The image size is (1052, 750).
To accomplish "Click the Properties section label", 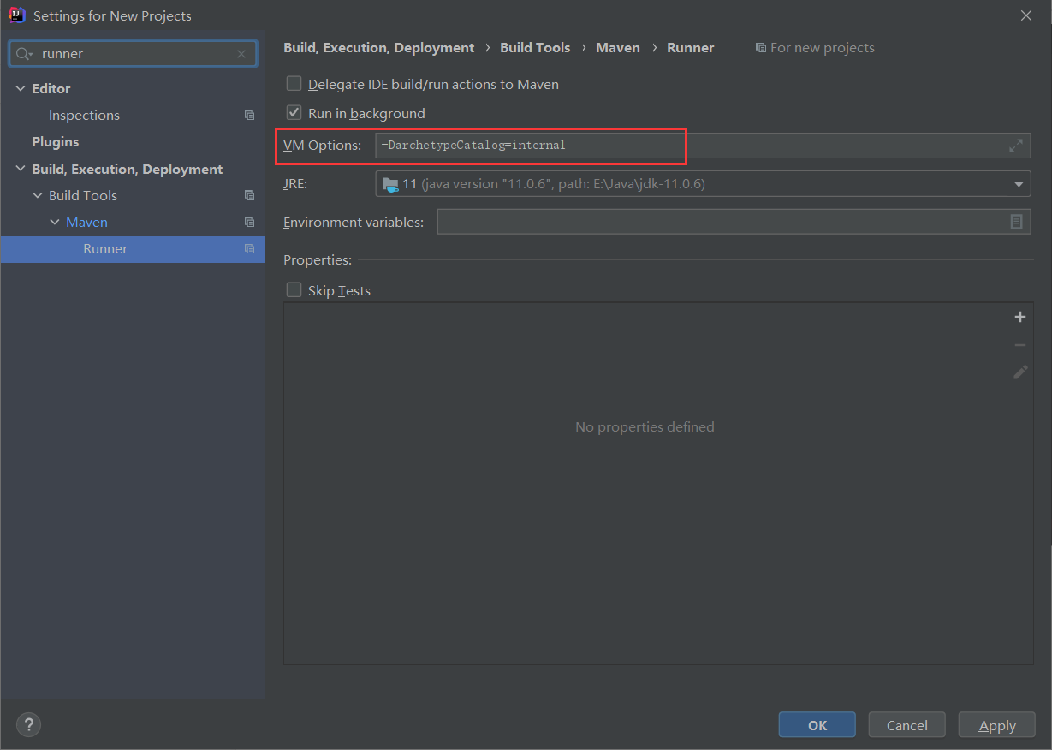I will 318,259.
